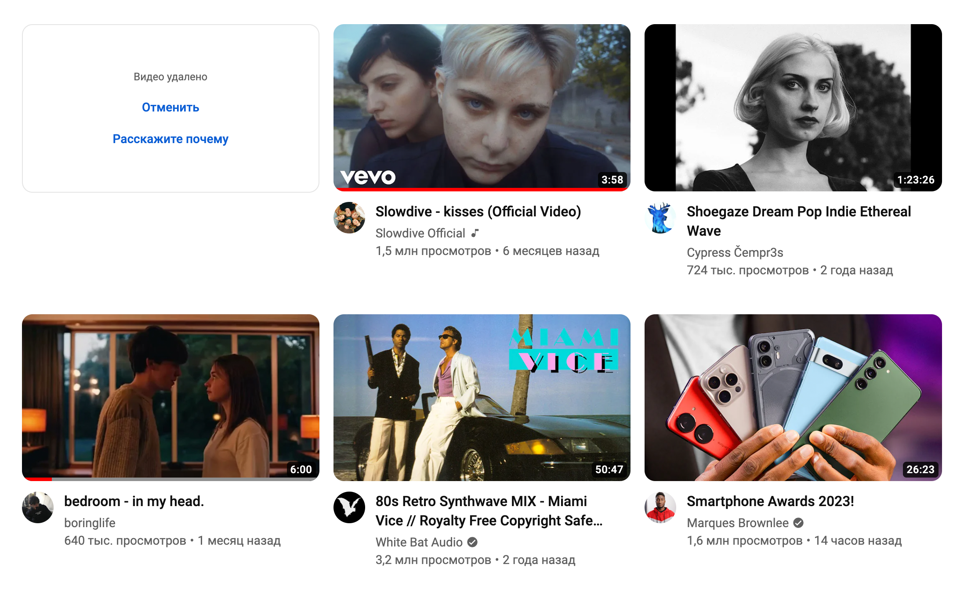Open bedroom in my head thumbnail
The image size is (964, 593).
click(170, 397)
